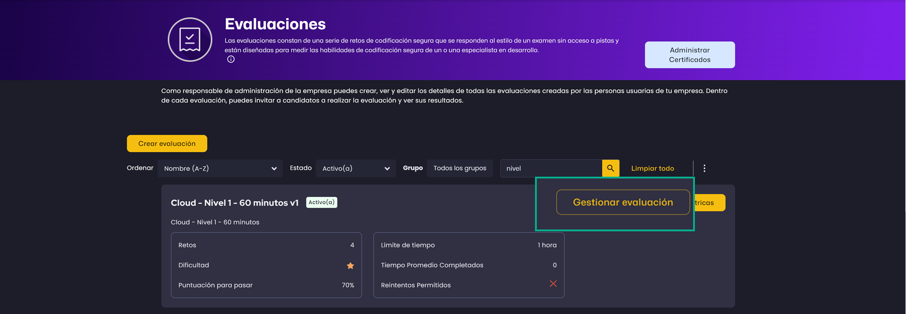
Task: Open the Estado Activo(a) dropdown
Action: click(x=355, y=168)
